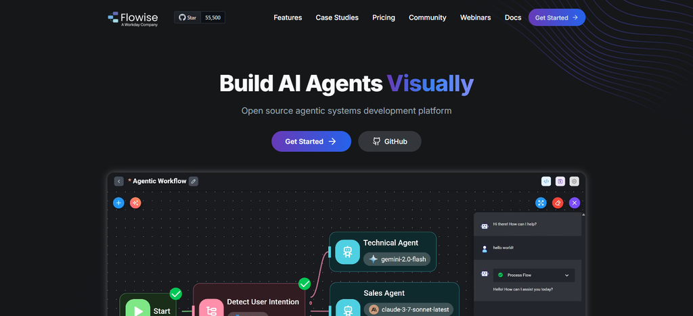This screenshot has height=316, width=693.
Task: Click the chat panel scrollbar up arrow
Action: coord(583,215)
